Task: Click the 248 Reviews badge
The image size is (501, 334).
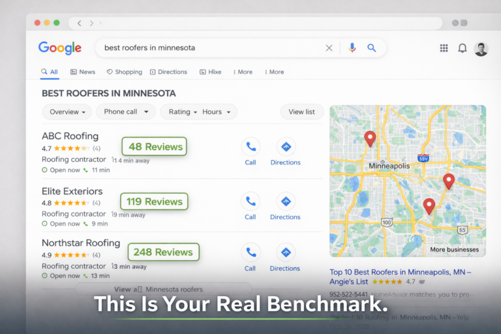Action: 163,252
